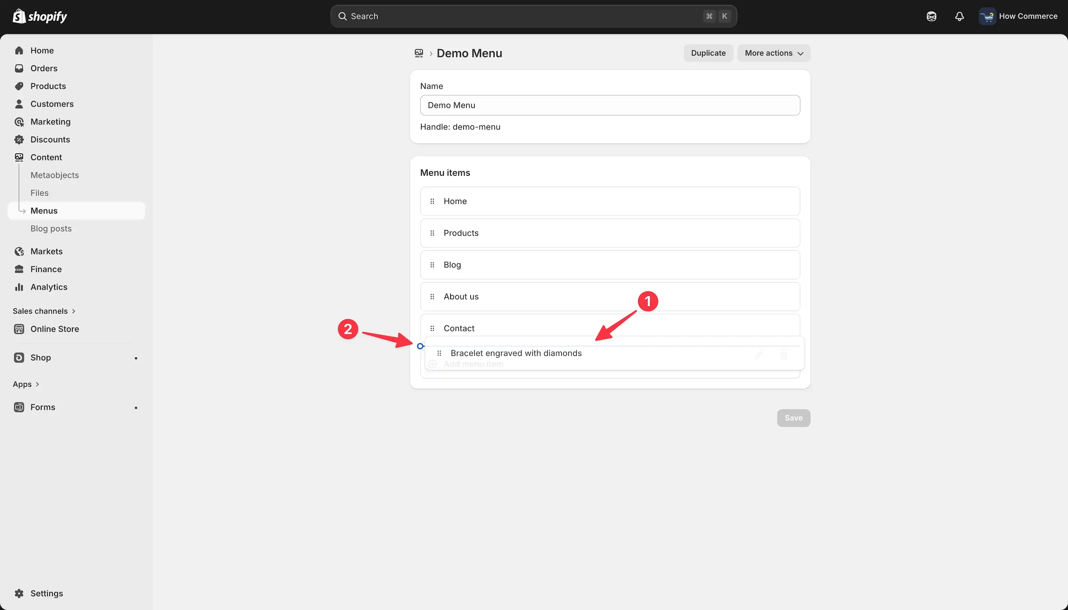This screenshot has width=1068, height=610.
Task: Go to Orders in the sidebar
Action: pos(44,68)
